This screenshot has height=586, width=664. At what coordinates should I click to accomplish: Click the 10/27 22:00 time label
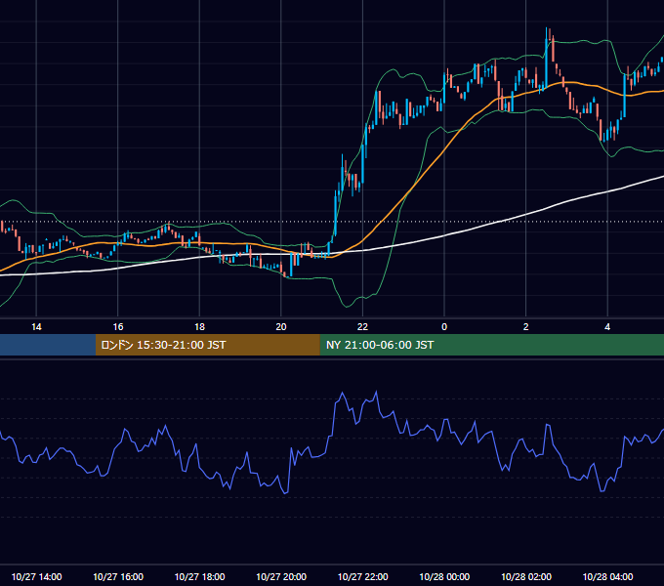pos(362,576)
